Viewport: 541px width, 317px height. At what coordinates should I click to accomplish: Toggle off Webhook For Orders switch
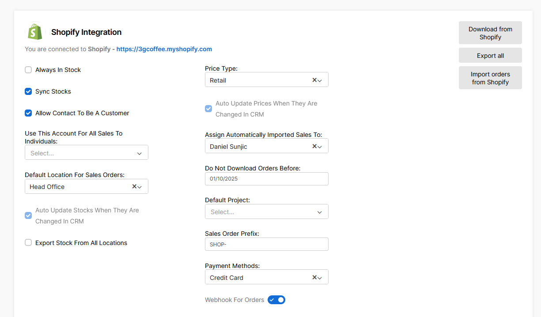[276, 300]
